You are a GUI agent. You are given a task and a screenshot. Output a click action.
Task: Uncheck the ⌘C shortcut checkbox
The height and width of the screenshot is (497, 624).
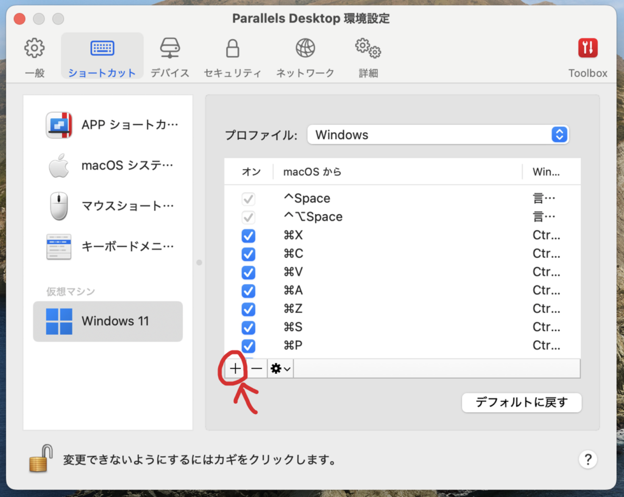(249, 254)
